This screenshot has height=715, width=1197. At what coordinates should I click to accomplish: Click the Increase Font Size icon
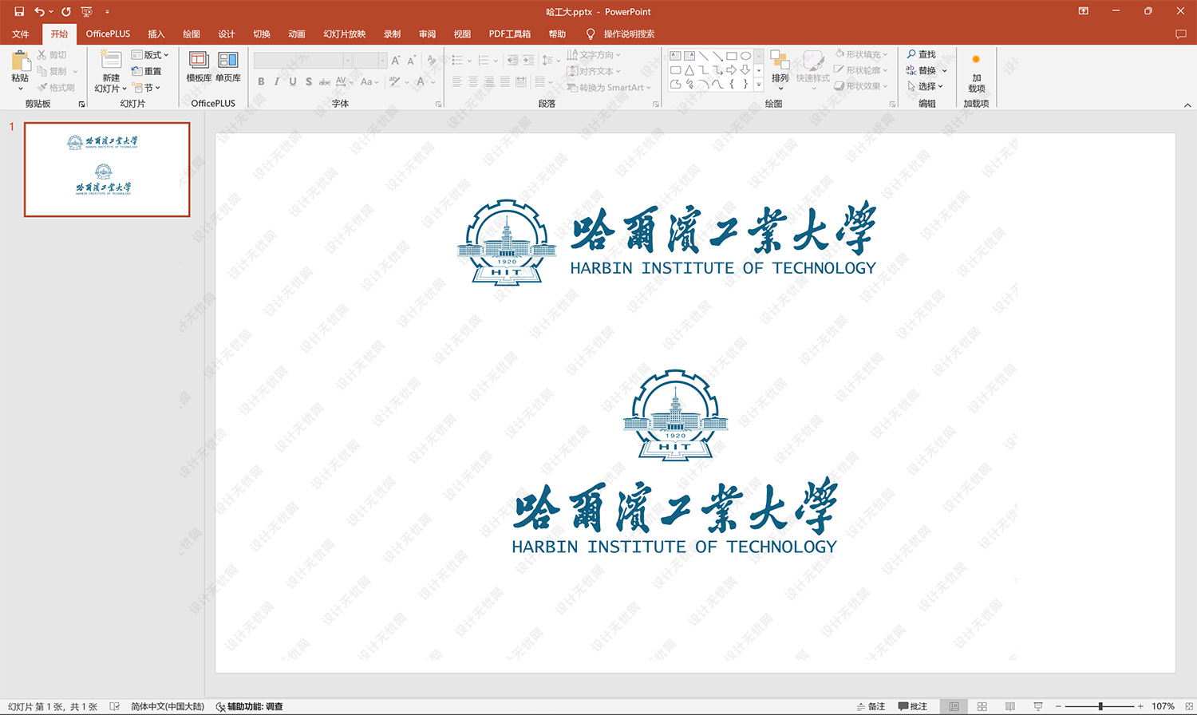[396, 61]
